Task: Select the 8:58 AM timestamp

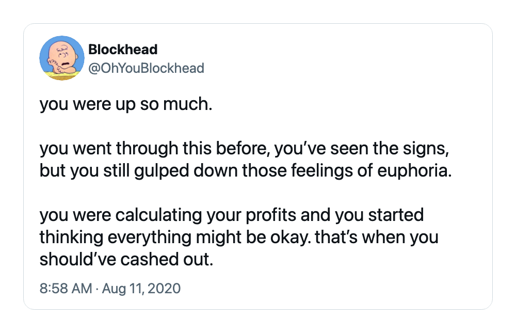Action: pyautogui.click(x=66, y=288)
